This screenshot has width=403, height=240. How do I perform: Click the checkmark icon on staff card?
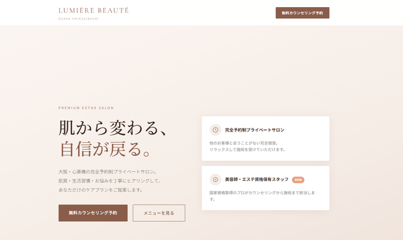215,180
